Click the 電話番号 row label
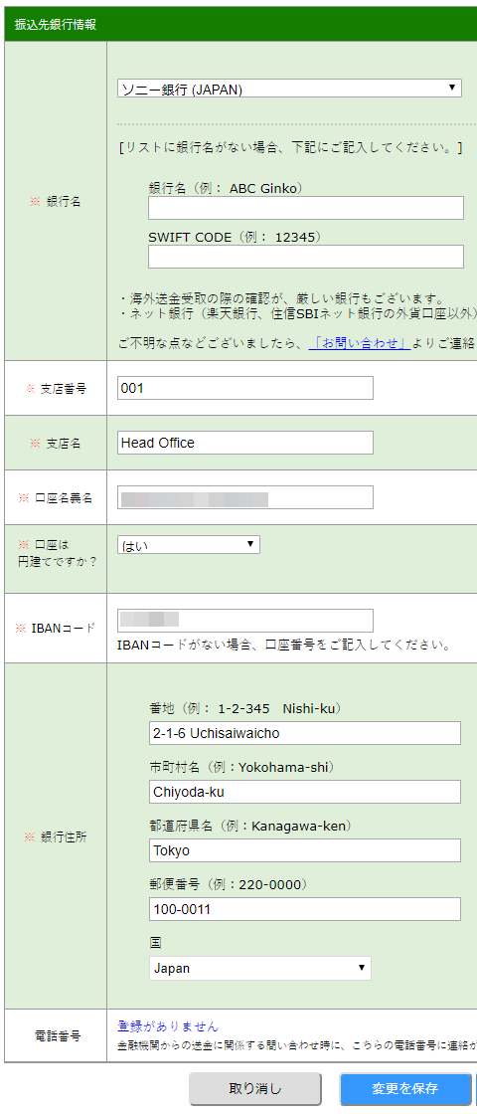The image size is (477, 1114). pyautogui.click(x=56, y=1035)
